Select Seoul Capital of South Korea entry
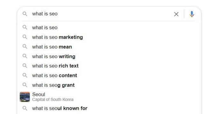The height and width of the screenshot is (114, 224). (109, 97)
